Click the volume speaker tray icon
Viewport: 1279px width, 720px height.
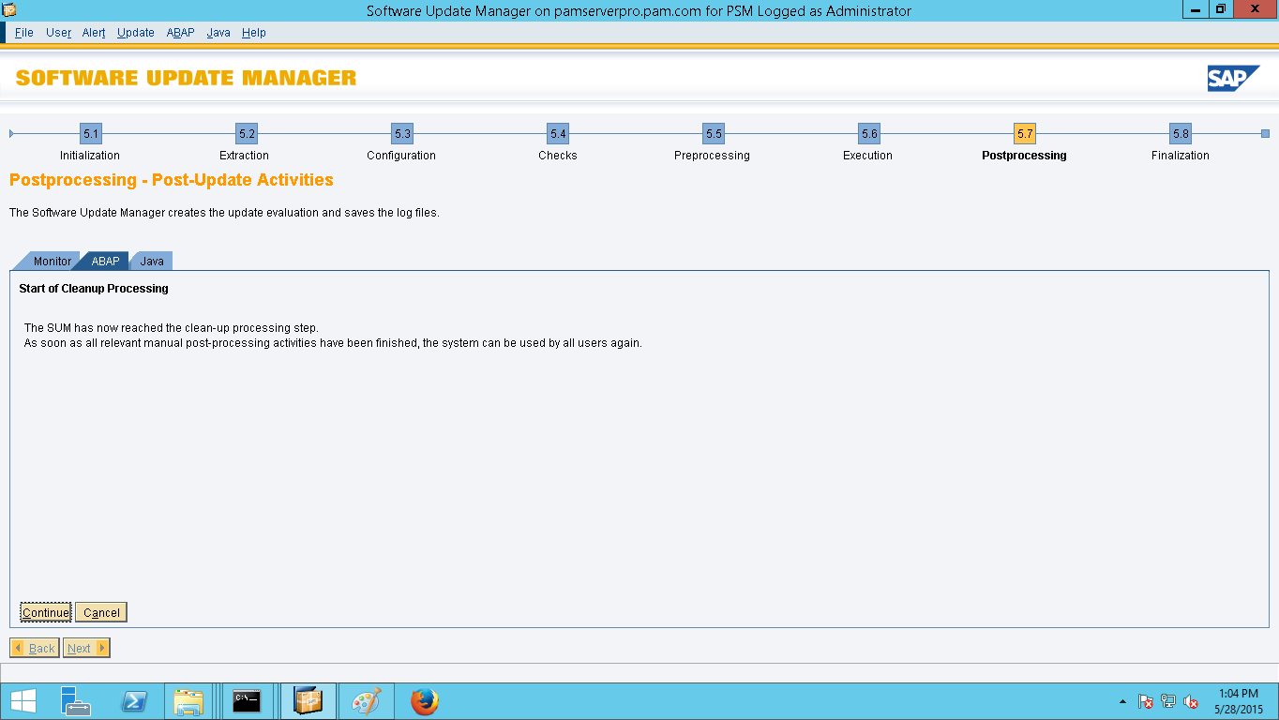tap(1192, 701)
